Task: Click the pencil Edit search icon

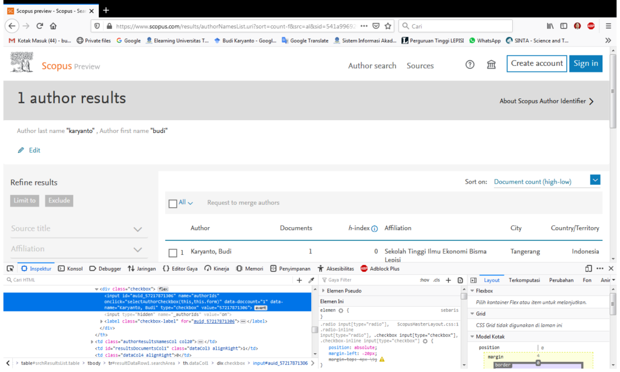Action: tap(21, 150)
